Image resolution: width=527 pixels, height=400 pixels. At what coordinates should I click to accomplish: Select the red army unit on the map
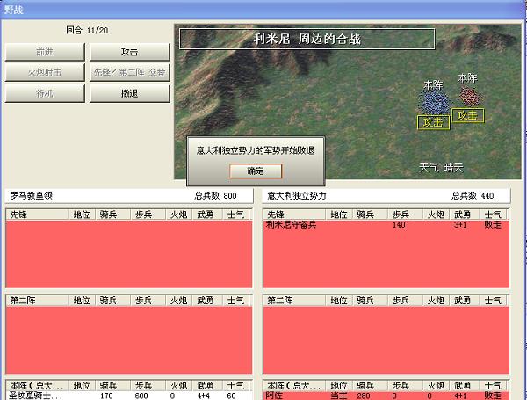(x=470, y=96)
